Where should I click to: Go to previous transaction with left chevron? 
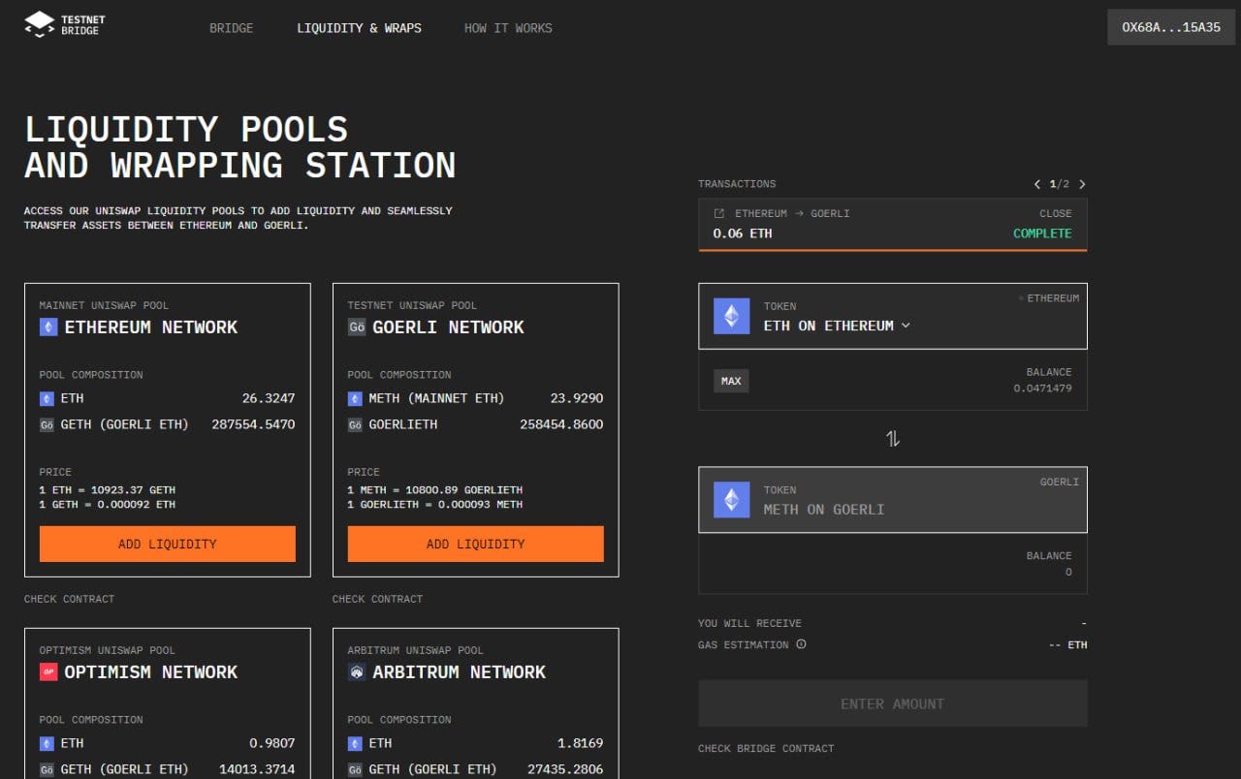click(1037, 184)
